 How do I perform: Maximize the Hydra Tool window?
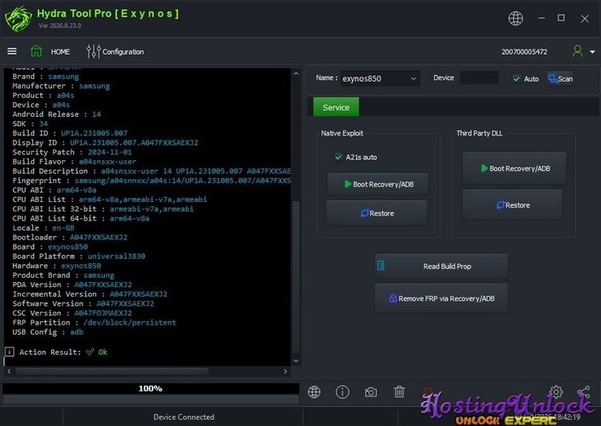[561, 18]
